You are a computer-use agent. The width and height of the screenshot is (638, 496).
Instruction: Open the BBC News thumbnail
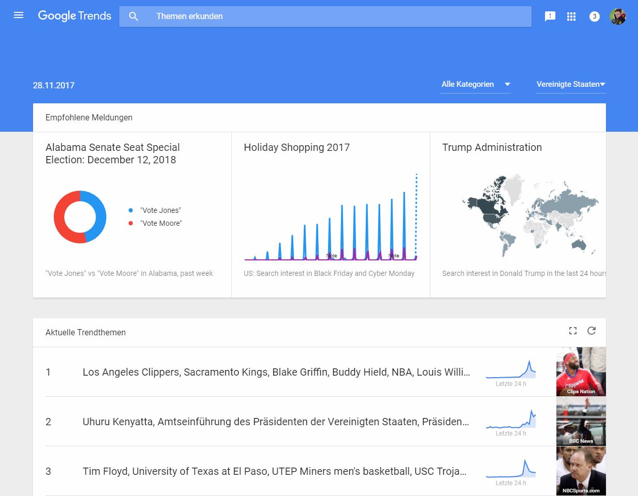point(581,421)
